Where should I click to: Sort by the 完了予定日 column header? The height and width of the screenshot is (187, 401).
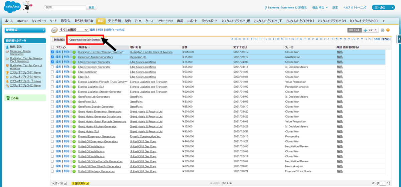[241, 48]
